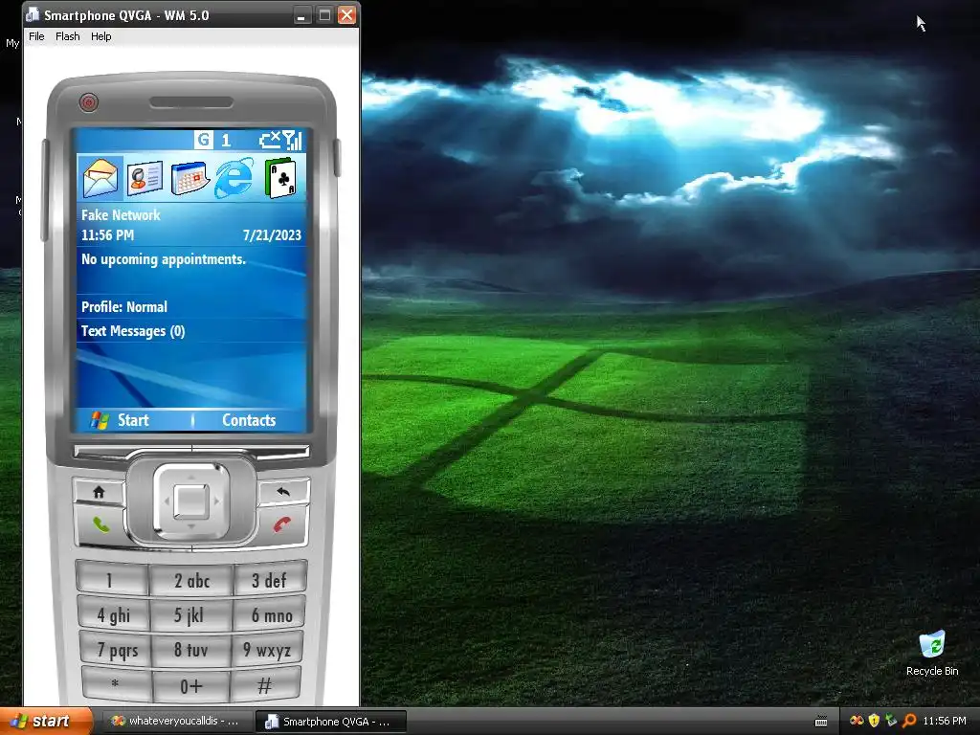Open the Recycle Bin desktop icon
980x735 pixels.
point(932,653)
